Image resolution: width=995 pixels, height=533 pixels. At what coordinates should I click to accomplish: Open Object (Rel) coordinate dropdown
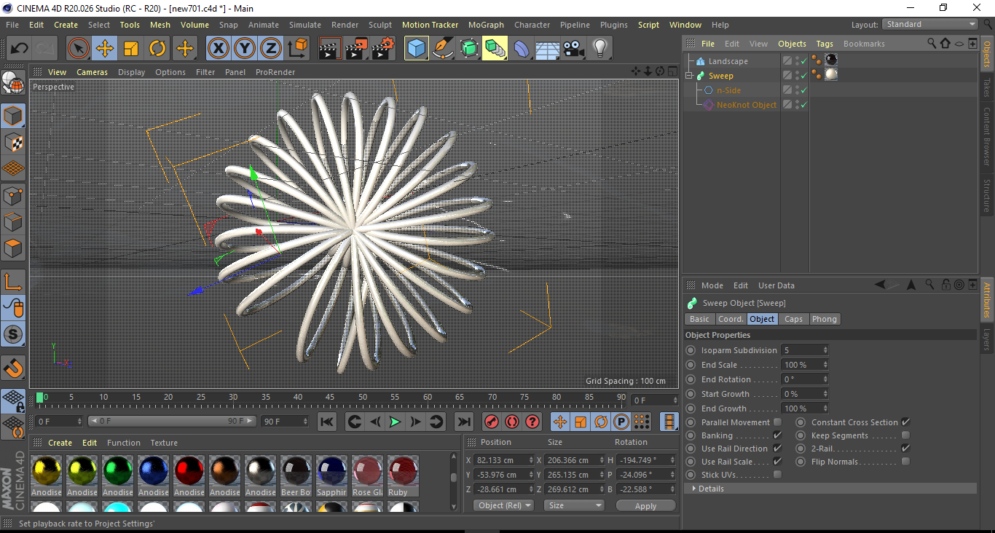tap(503, 505)
